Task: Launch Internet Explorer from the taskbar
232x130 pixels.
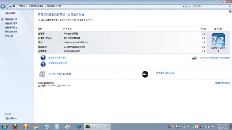Action: [78, 127]
